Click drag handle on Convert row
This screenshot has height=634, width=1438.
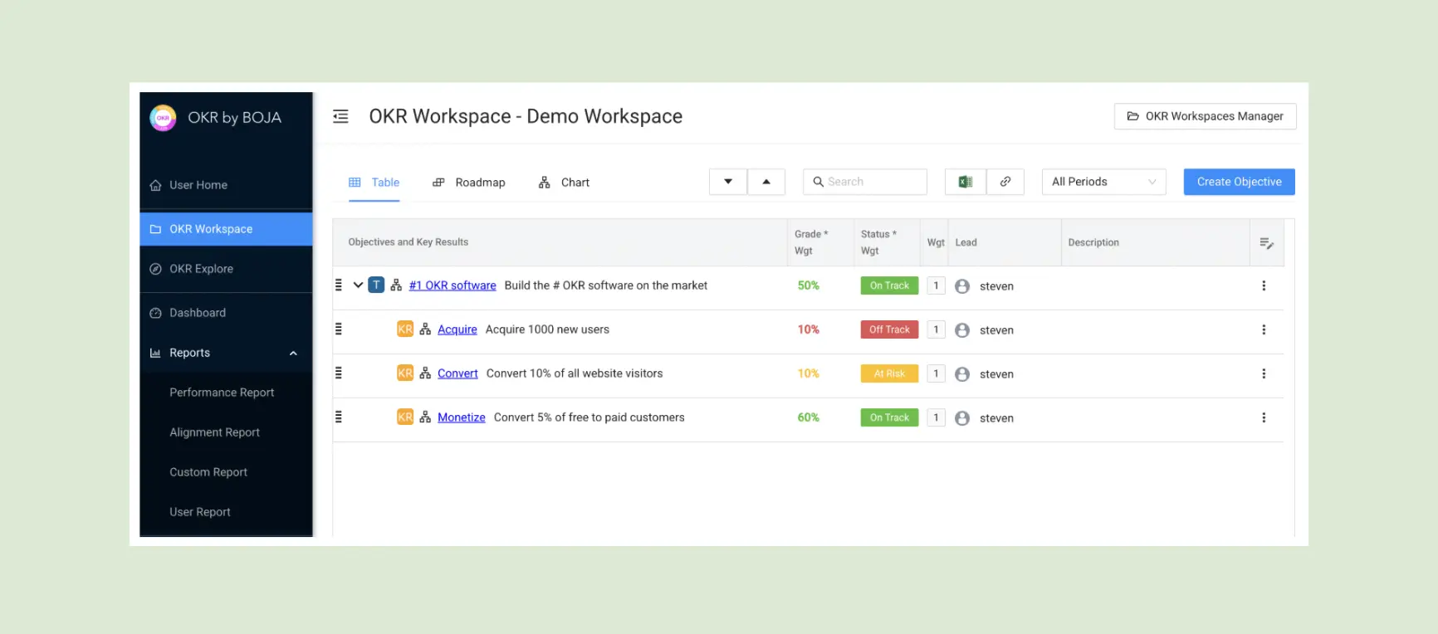[x=338, y=373]
